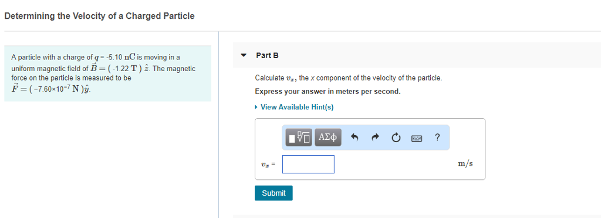Click the Express your answer instruction line
Image resolution: width=601 pixels, height=218 pixels.
click(327, 92)
